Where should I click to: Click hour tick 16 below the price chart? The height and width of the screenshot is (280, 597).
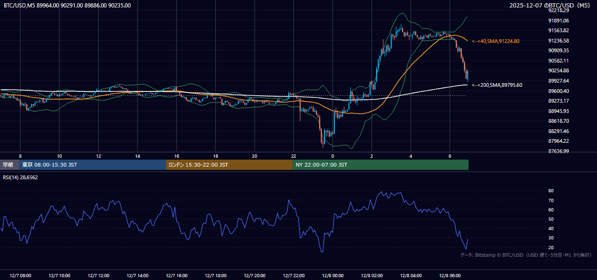click(177, 156)
